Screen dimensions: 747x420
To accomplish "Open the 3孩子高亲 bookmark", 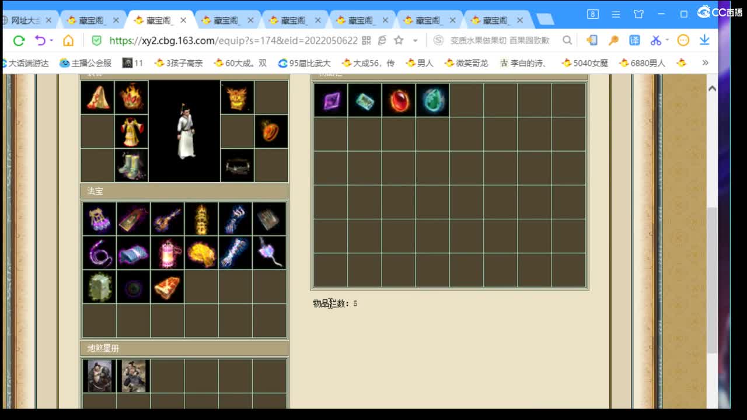I will (x=178, y=63).
